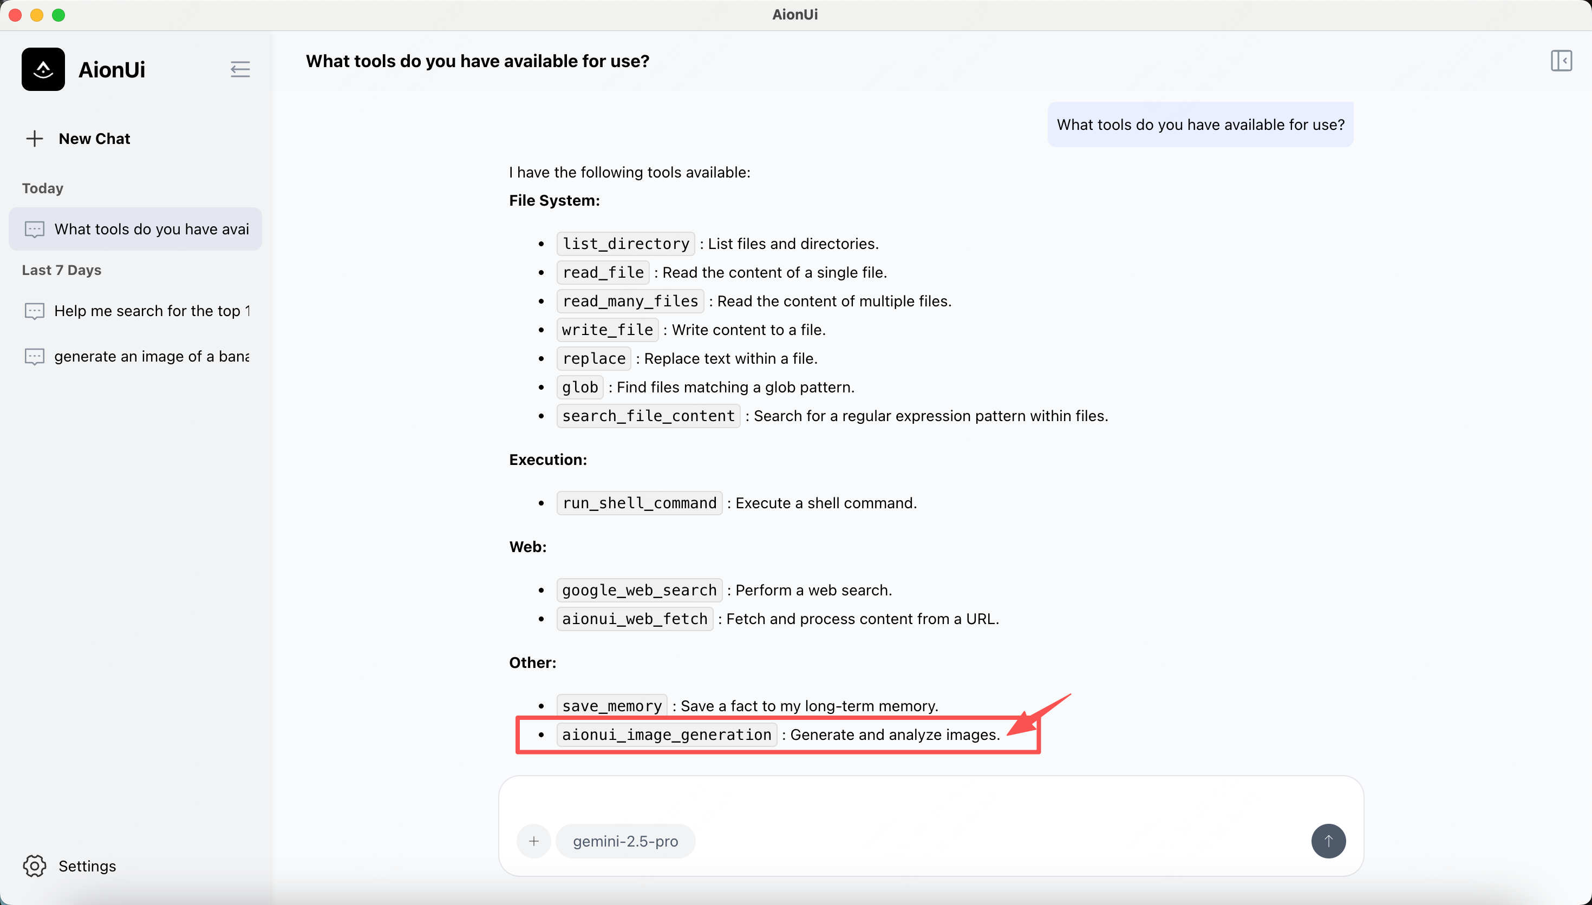
Task: Click the 'Today' sidebar group label
Action: [x=43, y=188]
